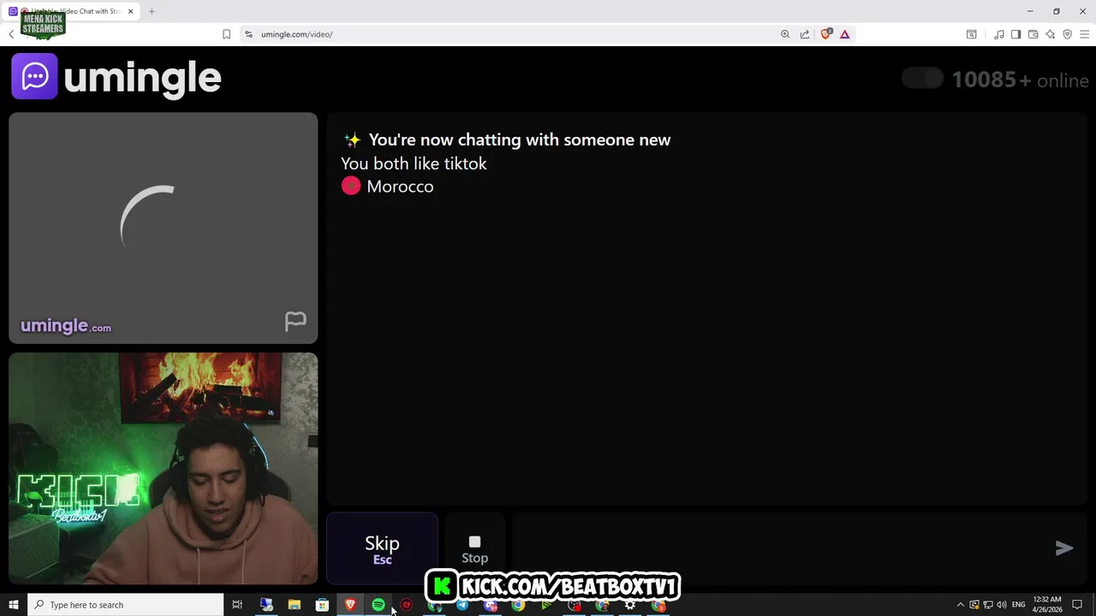Stop the chat session
This screenshot has height=616, width=1096.
click(x=474, y=549)
